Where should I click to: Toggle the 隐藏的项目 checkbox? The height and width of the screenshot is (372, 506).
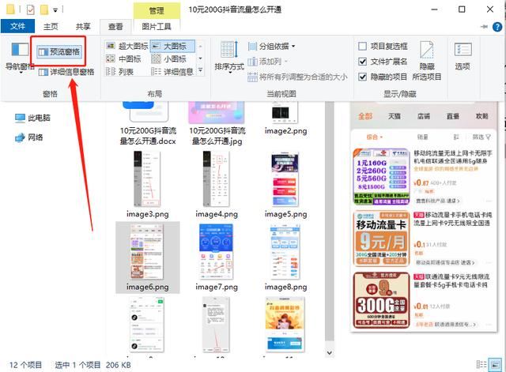pos(363,77)
